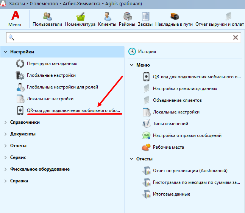
Task: Click the Глобальные настройки для ролей icon
Action: click(20, 87)
